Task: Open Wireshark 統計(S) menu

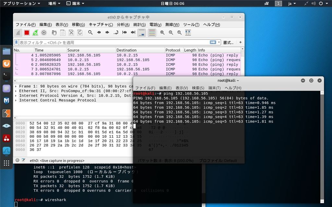Action: click(x=139, y=25)
